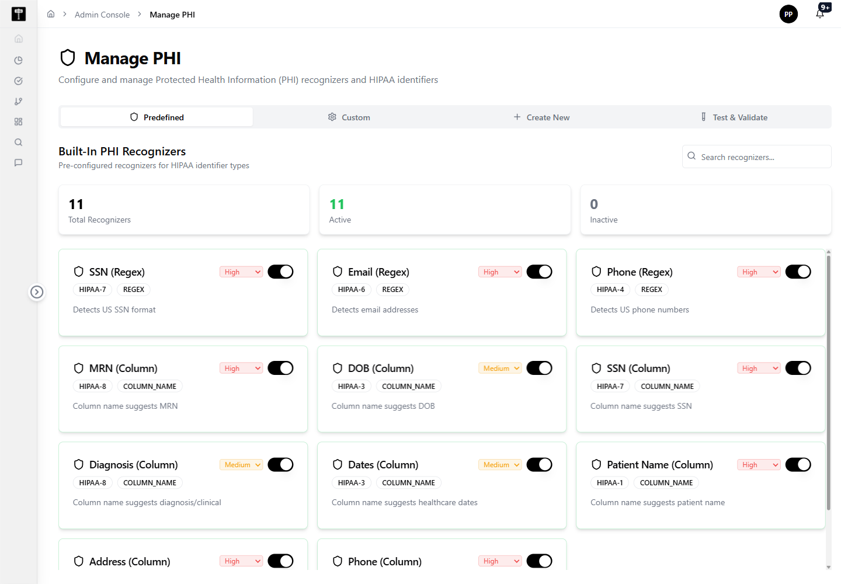
Task: Toggle Address (Column) recognizer switch
Action: tap(280, 561)
